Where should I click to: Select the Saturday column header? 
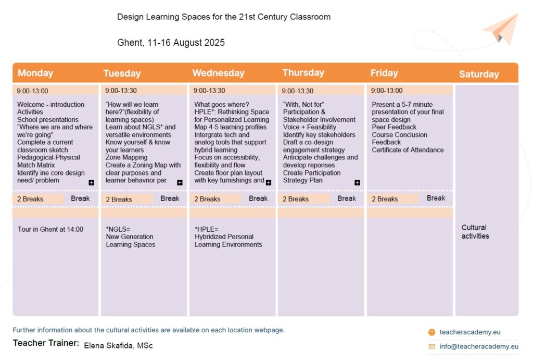(479, 74)
